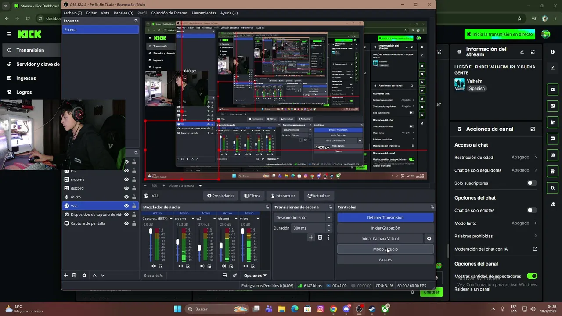The height and width of the screenshot is (316, 562).
Task: Open the discord mixer channel dropdown arrow
Action: pyautogui.click(x=236, y=219)
